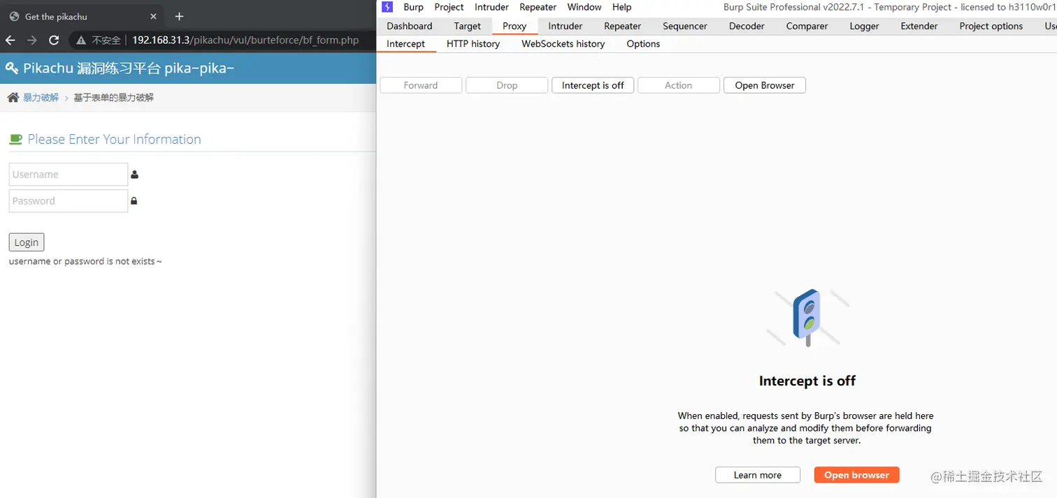Screen dimensions: 1057x498
Task: Open the Burp menu
Action: click(413, 7)
